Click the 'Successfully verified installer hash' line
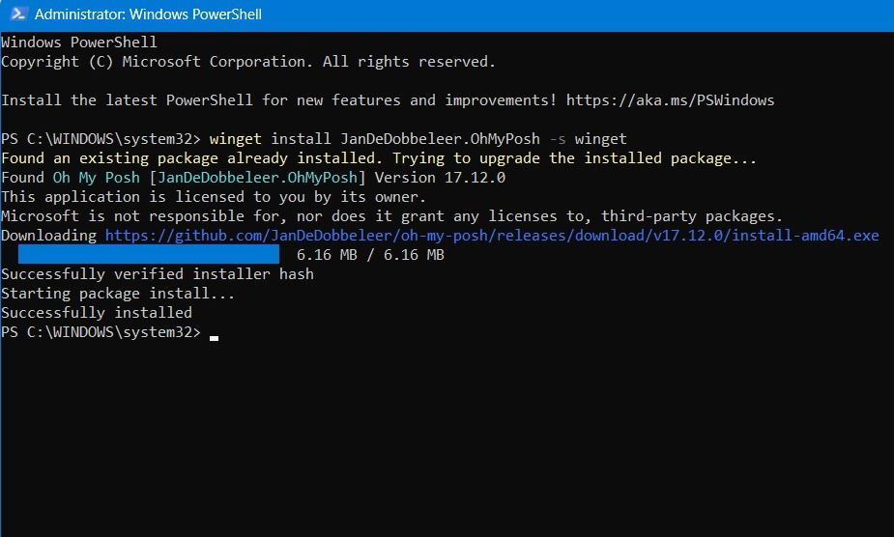 point(158,274)
